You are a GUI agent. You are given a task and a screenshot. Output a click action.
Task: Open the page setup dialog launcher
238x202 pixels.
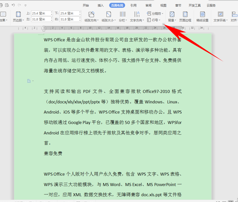163,24
